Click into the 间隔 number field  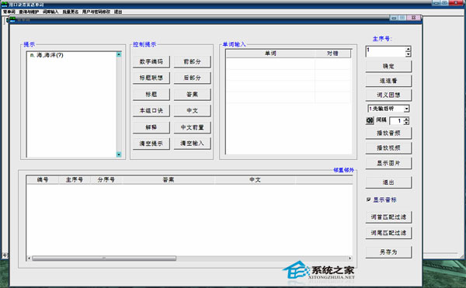click(x=397, y=120)
